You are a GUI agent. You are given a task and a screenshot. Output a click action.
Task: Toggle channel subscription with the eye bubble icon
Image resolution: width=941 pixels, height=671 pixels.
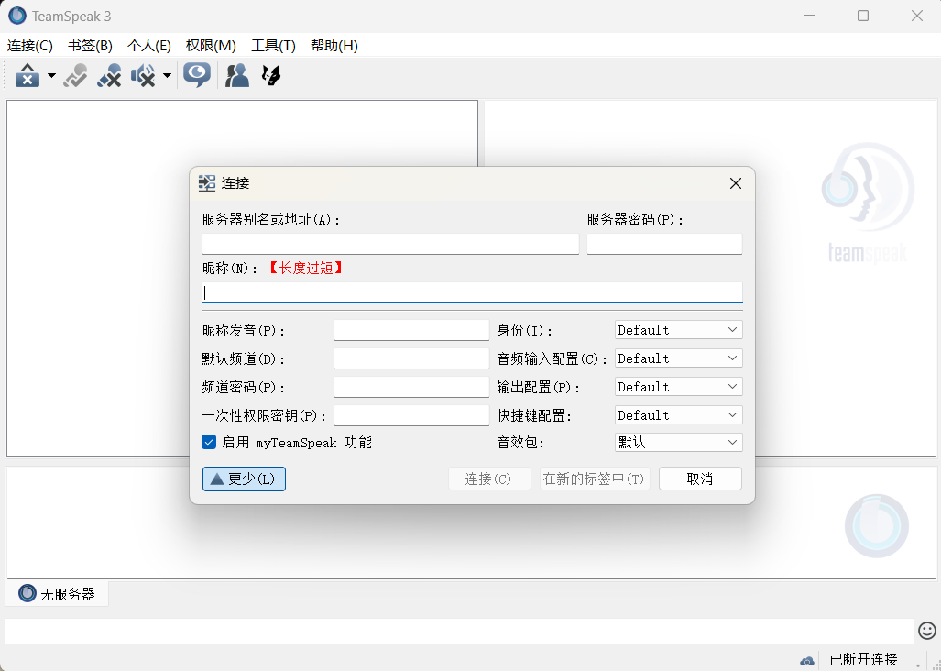(197, 75)
